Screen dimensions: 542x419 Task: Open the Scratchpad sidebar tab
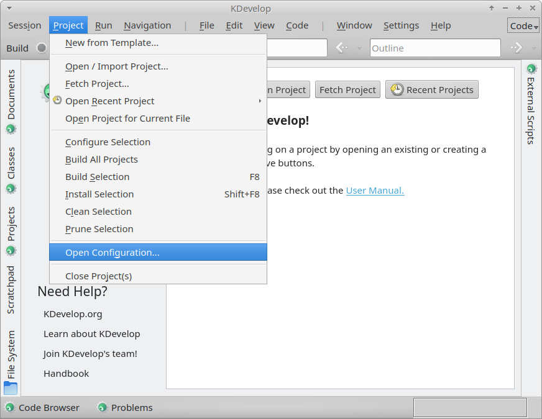(11, 289)
